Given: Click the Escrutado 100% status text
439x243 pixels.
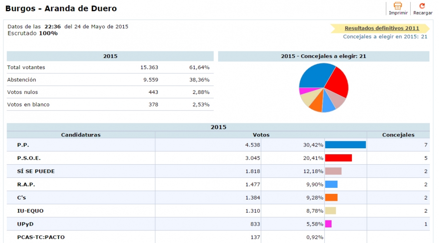Looking at the screenshot, I should (x=33, y=33).
